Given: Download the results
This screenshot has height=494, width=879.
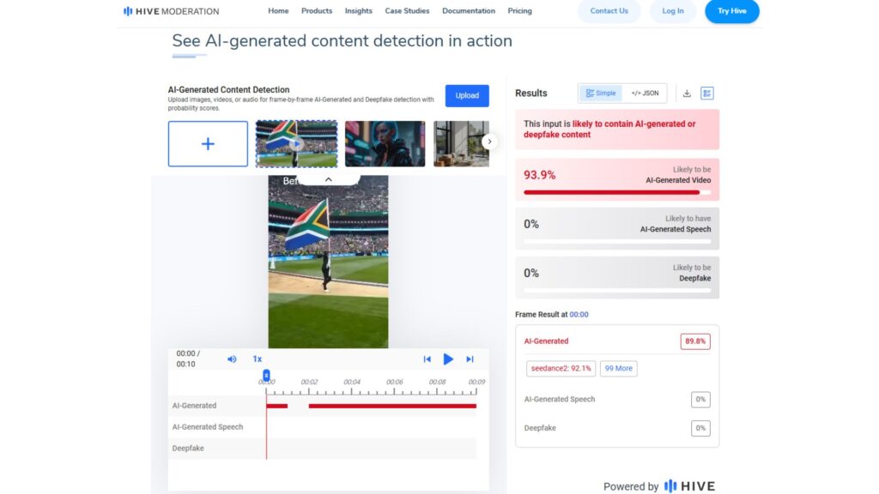Looking at the screenshot, I should (687, 93).
